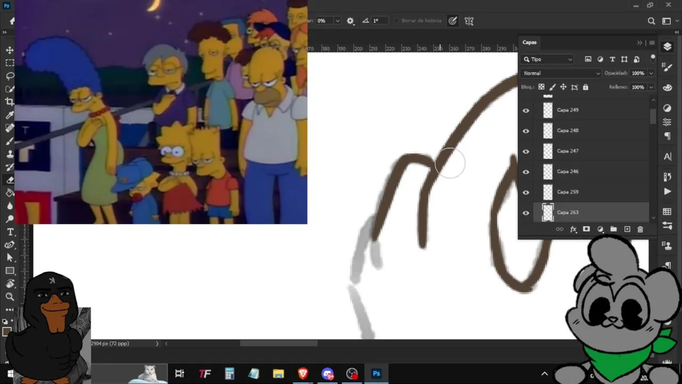The image size is (682, 384).
Task: Open the Character panel icon
Action: (667, 156)
